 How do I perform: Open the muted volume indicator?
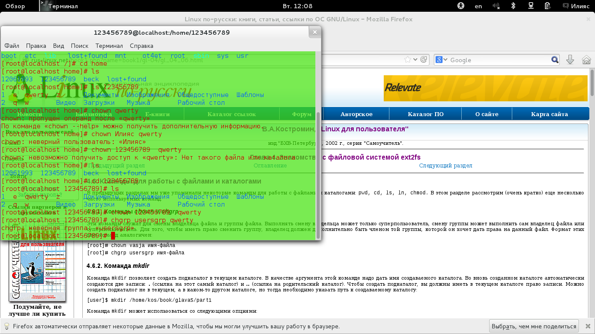pos(496,6)
